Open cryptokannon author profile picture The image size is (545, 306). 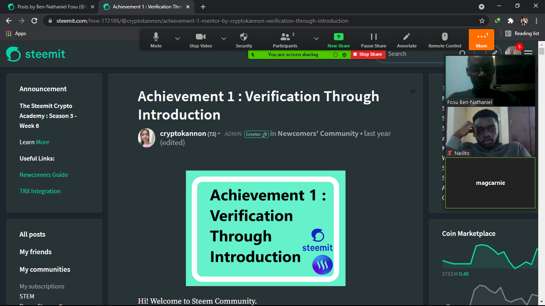(x=146, y=138)
